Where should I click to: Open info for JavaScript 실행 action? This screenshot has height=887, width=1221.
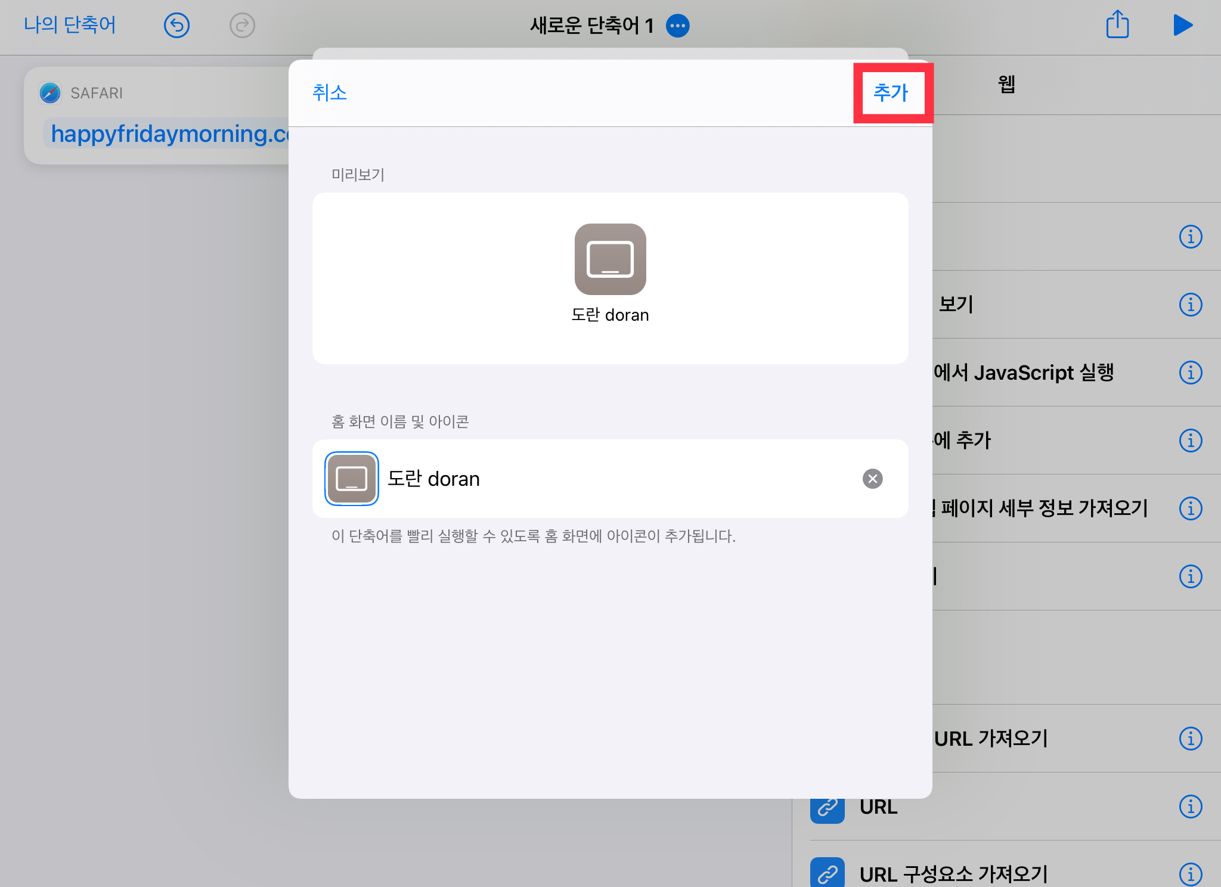1191,373
